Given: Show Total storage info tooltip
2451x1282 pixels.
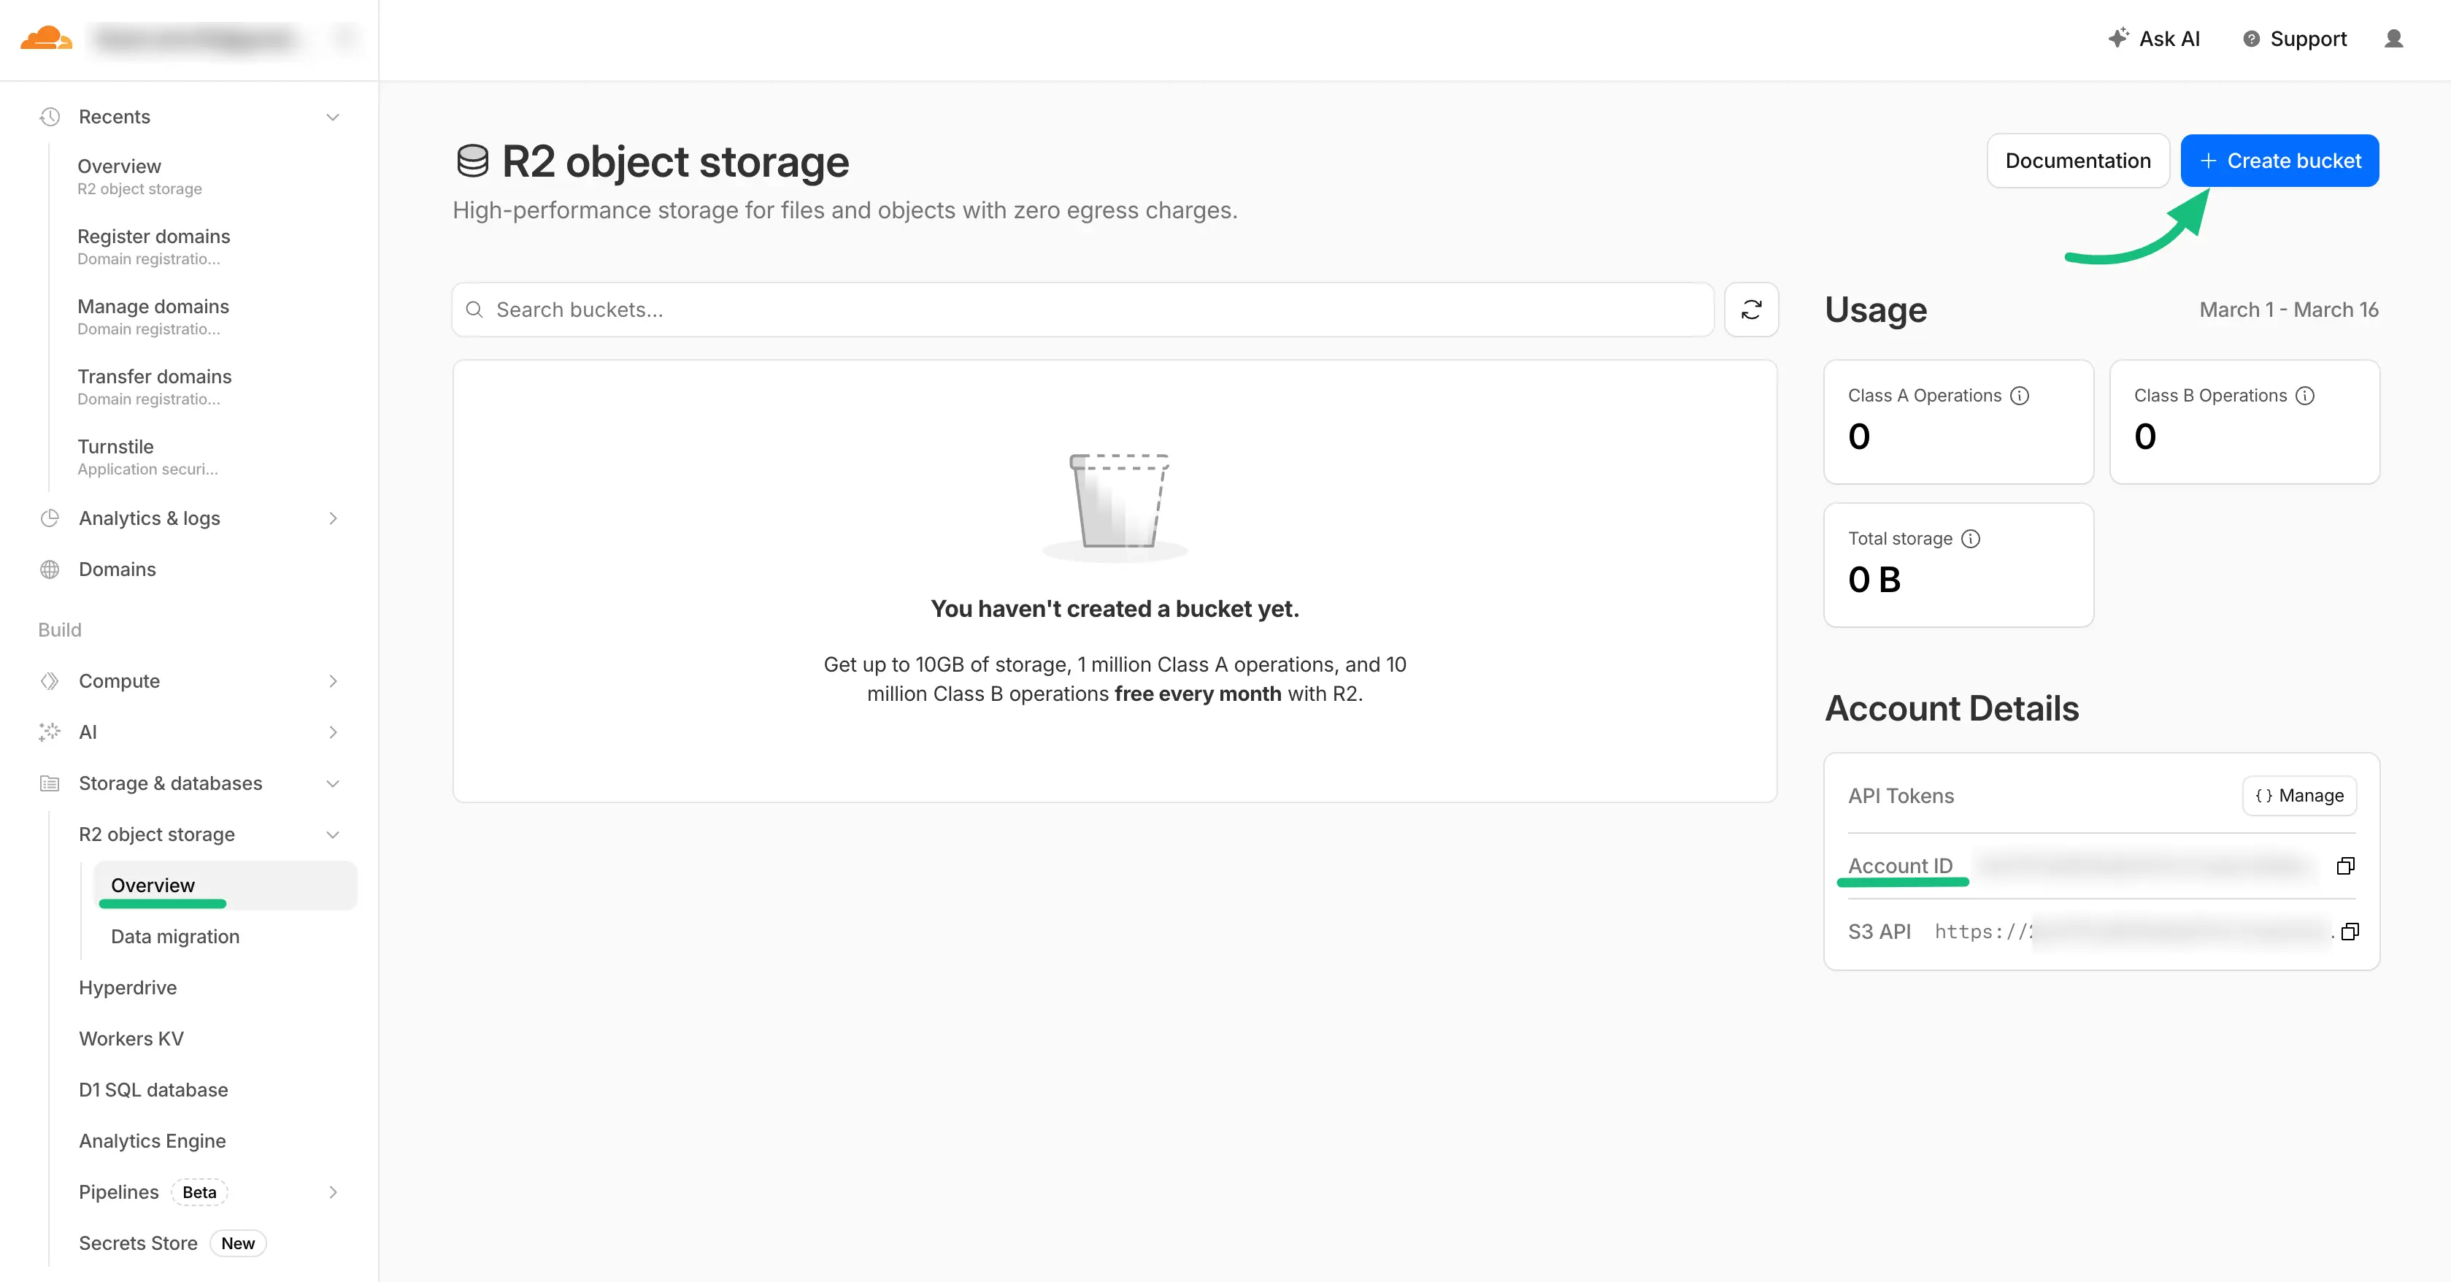Looking at the screenshot, I should [1971, 538].
